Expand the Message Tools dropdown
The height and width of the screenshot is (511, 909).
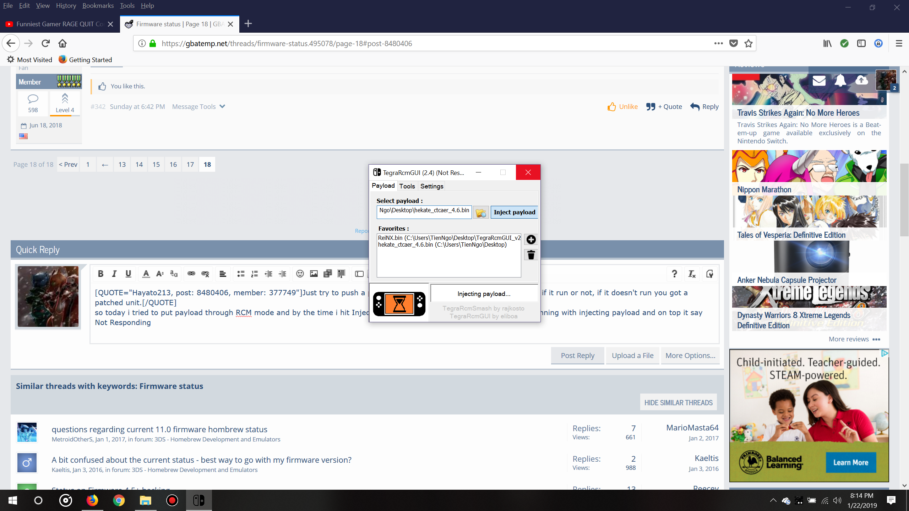tap(198, 106)
